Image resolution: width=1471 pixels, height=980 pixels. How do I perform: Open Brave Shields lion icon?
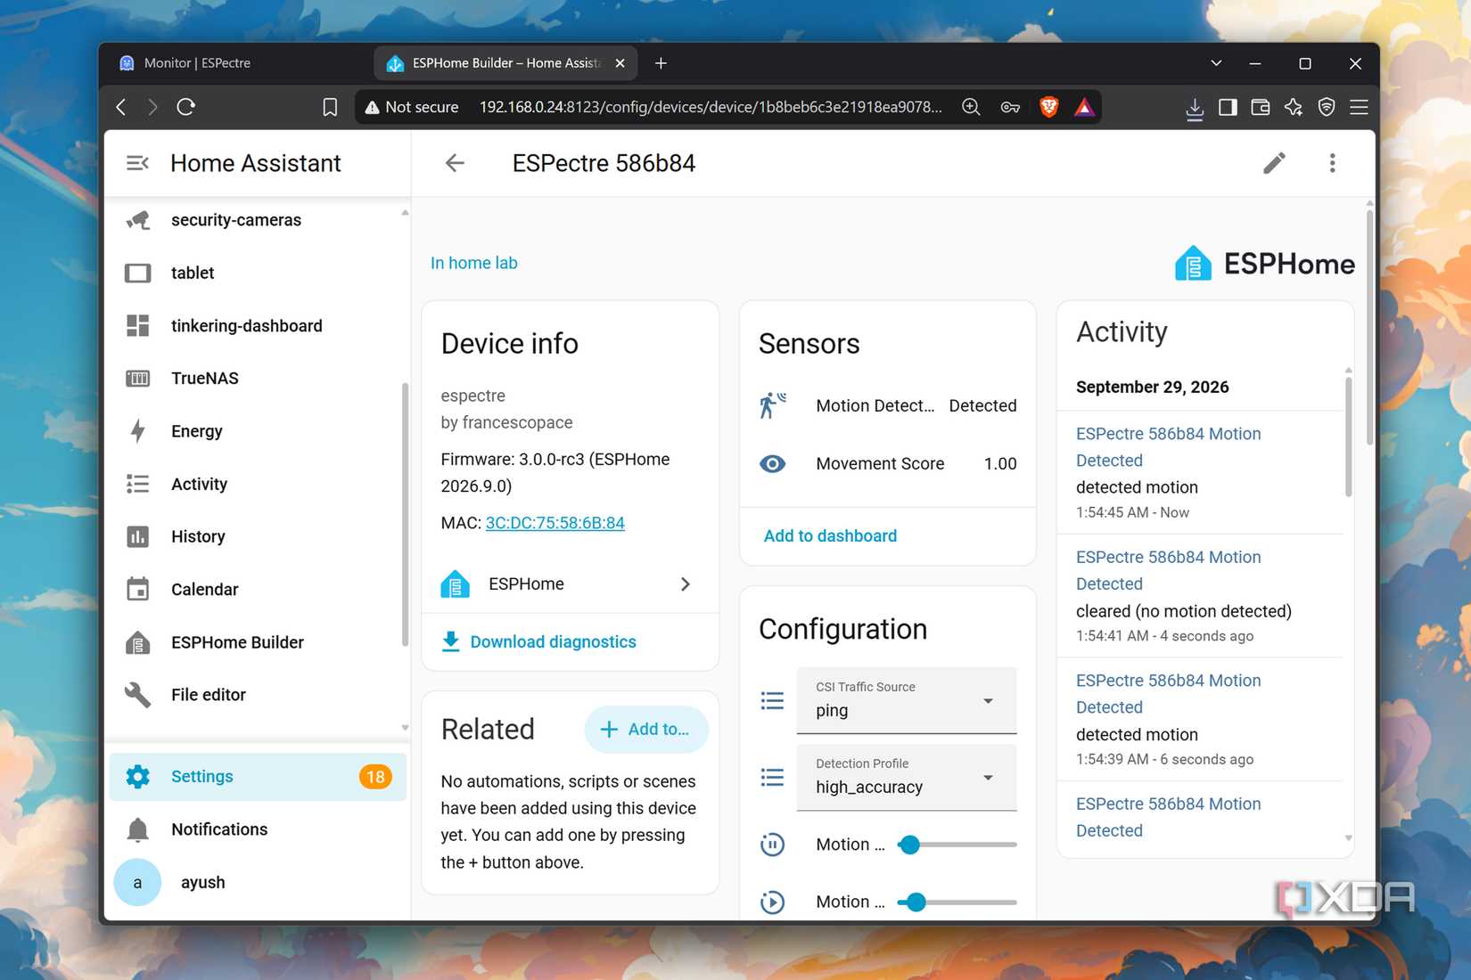[x=1049, y=107]
